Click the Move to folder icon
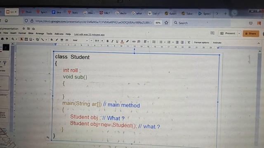 click(28, 29)
